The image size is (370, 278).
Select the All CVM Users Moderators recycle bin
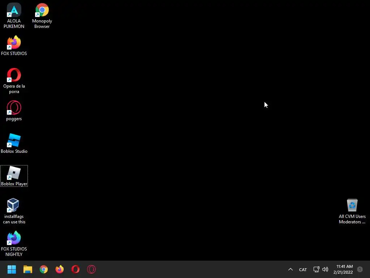point(352,211)
